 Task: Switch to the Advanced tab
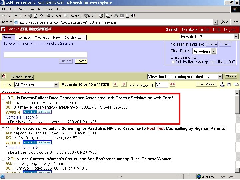pyautogui.click(x=24, y=37)
